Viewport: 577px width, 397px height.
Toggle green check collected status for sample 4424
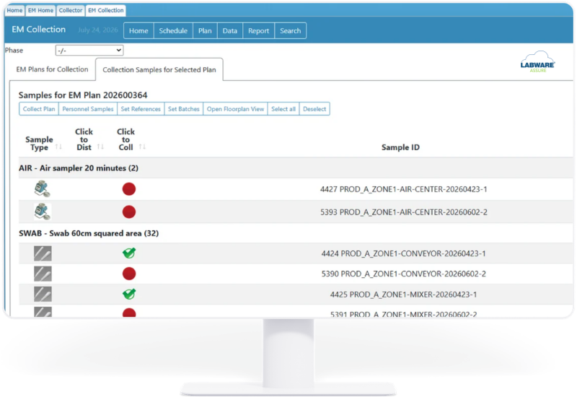(129, 253)
